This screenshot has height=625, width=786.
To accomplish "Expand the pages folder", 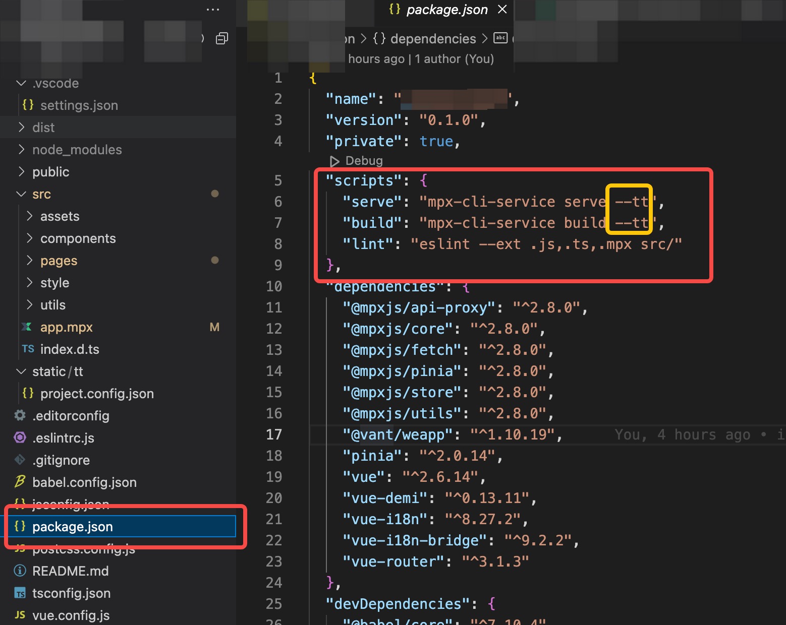I will [x=30, y=261].
